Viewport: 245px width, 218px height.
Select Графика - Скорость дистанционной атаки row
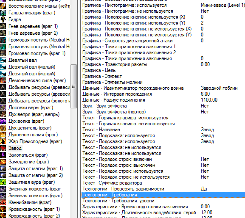(x=163, y=41)
